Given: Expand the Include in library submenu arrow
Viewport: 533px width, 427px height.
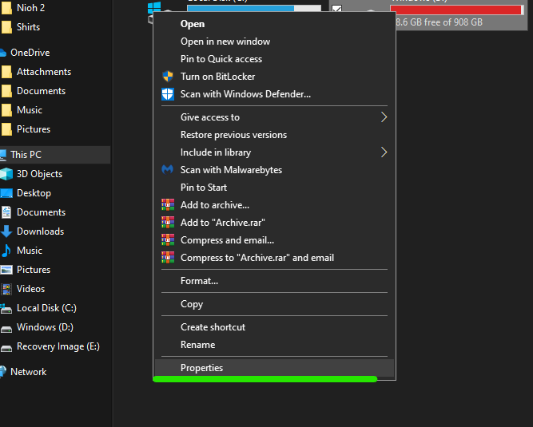Looking at the screenshot, I should click(x=384, y=152).
